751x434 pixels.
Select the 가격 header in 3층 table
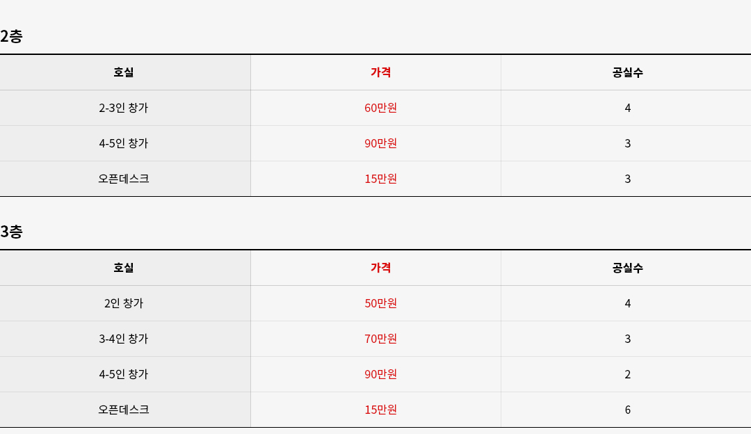381,268
